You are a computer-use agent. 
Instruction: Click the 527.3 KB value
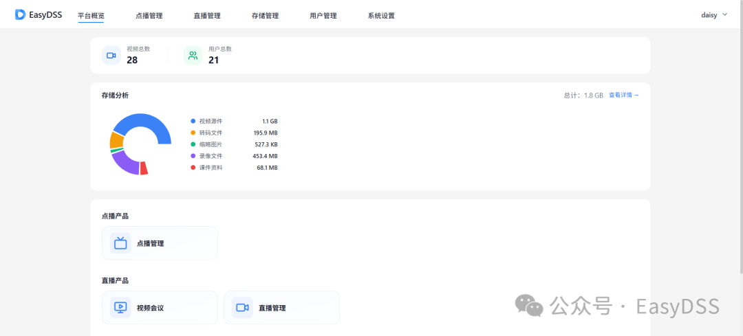[266, 144]
